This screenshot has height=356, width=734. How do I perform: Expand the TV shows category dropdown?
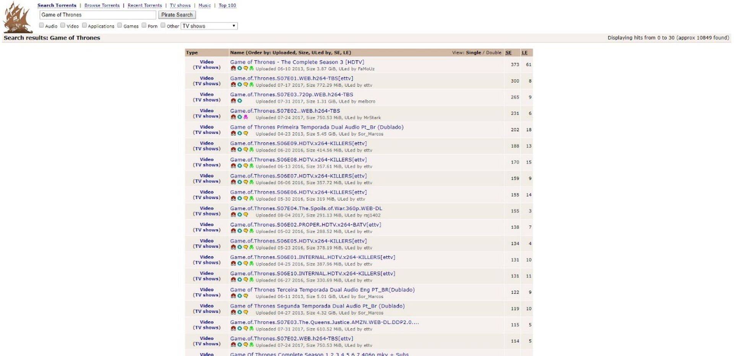209,26
